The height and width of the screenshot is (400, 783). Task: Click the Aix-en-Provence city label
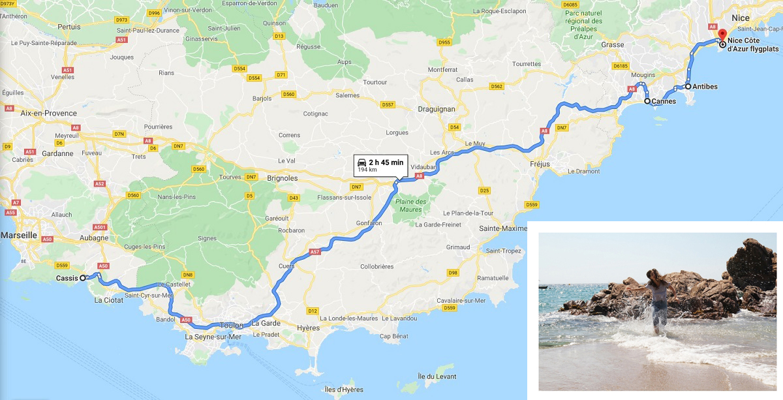[x=49, y=113]
